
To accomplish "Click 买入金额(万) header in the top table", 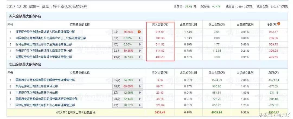I will point(160,24).
